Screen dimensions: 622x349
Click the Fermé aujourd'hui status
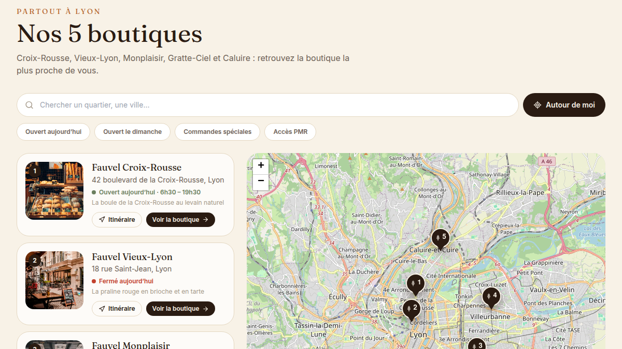click(123, 281)
